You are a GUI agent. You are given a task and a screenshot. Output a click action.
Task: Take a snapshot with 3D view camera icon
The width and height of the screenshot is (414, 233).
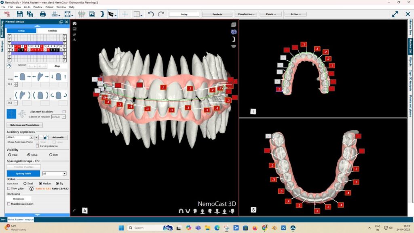pyautogui.click(x=74, y=23)
